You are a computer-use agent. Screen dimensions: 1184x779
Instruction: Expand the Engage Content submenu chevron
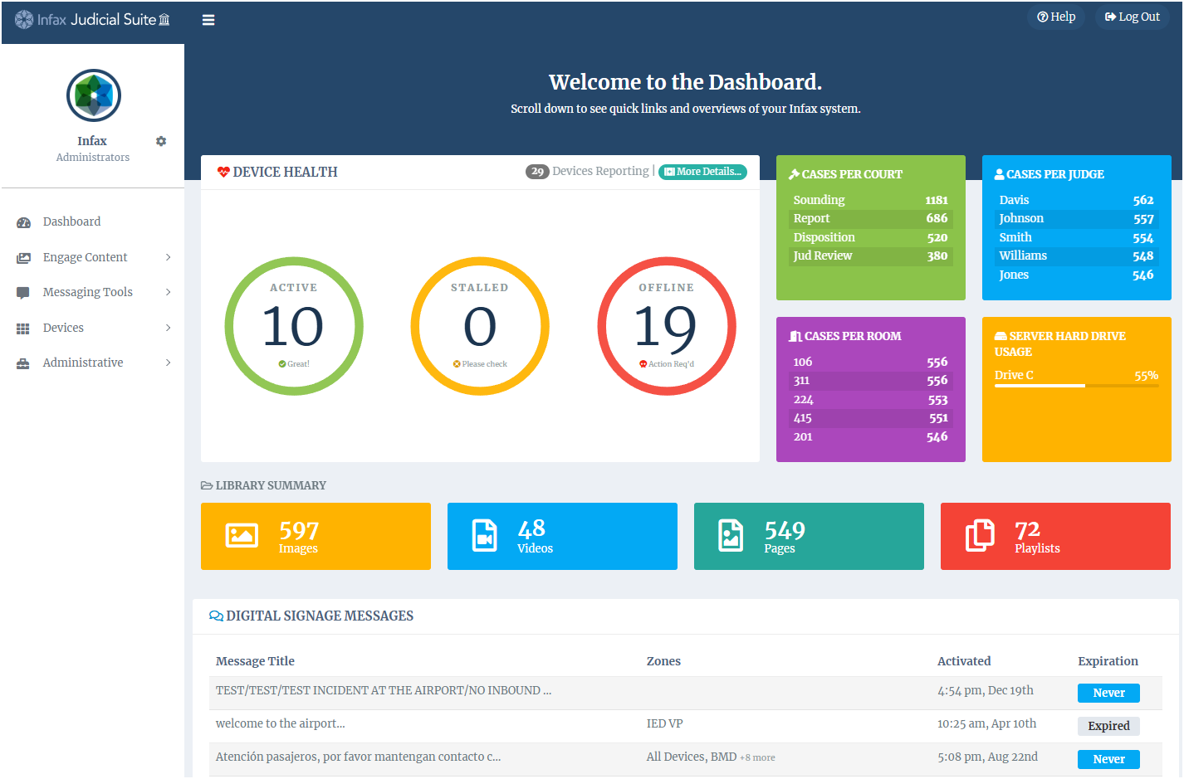[x=168, y=257]
